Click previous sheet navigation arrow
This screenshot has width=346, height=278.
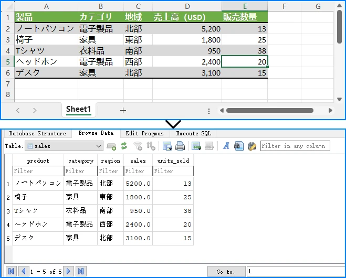[18, 111]
